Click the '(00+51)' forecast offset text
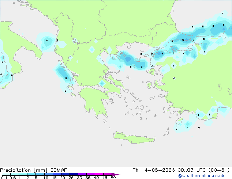The width and height of the screenshot is (232, 179). pyautogui.click(x=219, y=170)
